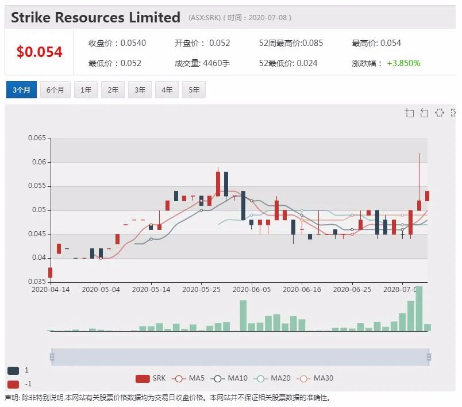Click the zoom reset toolbox icon
This screenshot has width=462, height=407.
[424, 113]
